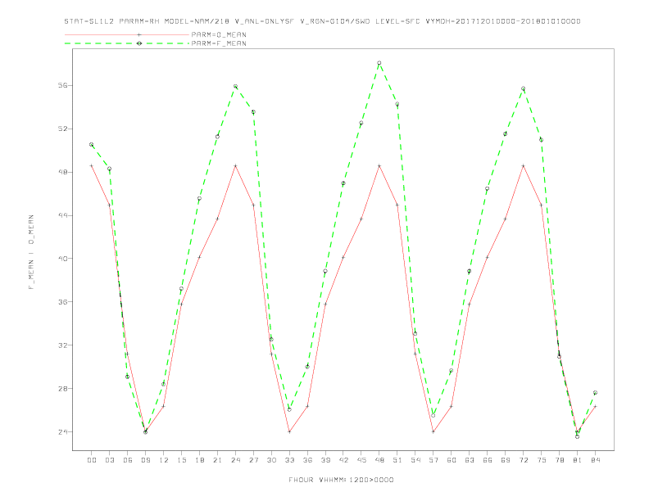Click x-axis forecast hour label 54
The image size is (649, 501).
coord(415,460)
